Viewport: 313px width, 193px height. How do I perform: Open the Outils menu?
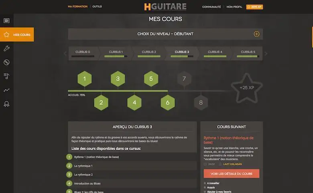click(97, 6)
